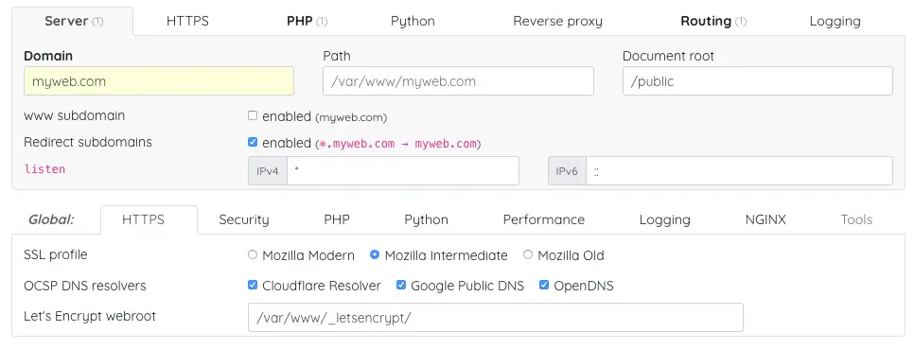The height and width of the screenshot is (349, 915).
Task: Open the Global PHP tab
Action: click(x=337, y=220)
